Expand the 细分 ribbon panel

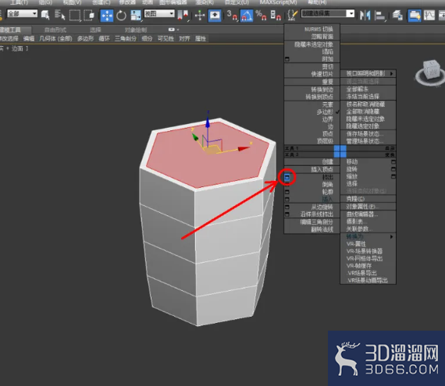[x=147, y=38]
